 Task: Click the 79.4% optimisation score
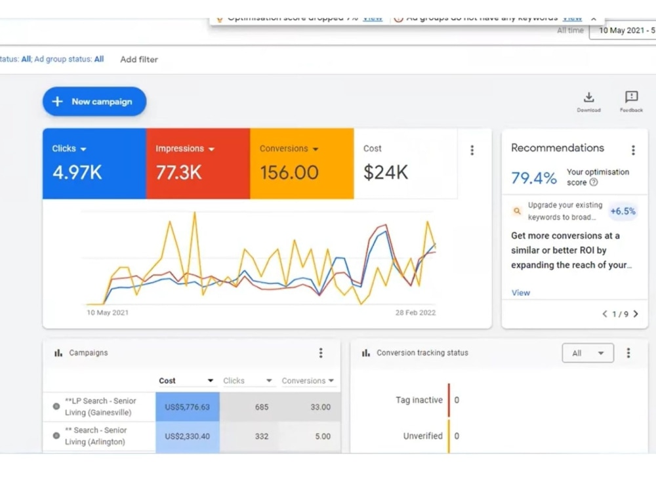(534, 178)
